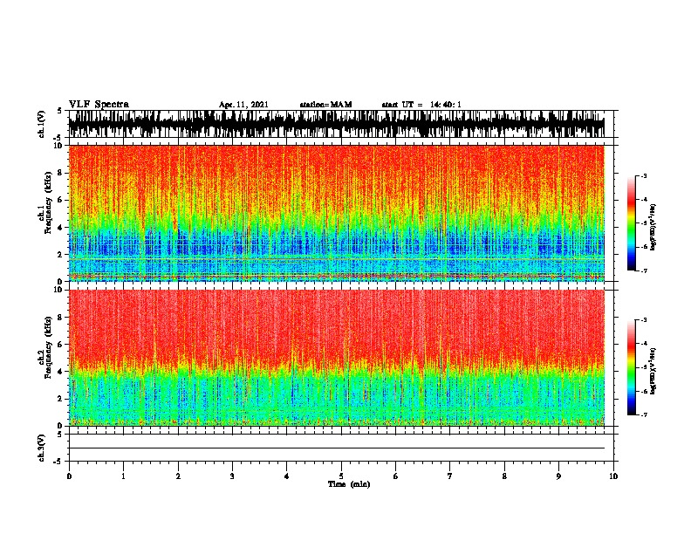Click the 'ch.1(V)' axis label

[41, 124]
